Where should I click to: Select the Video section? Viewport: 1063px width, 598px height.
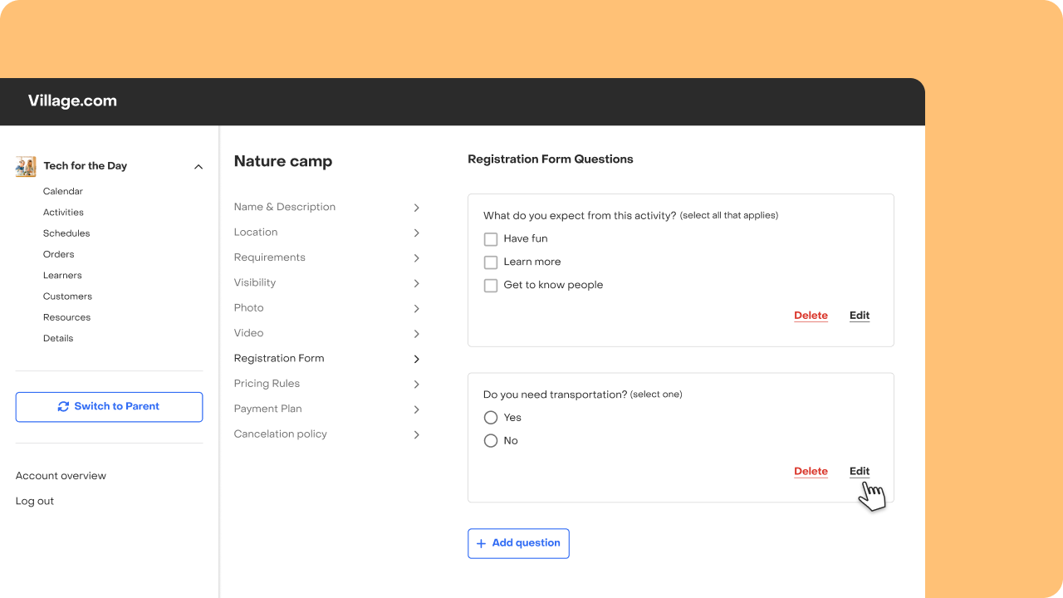(249, 333)
